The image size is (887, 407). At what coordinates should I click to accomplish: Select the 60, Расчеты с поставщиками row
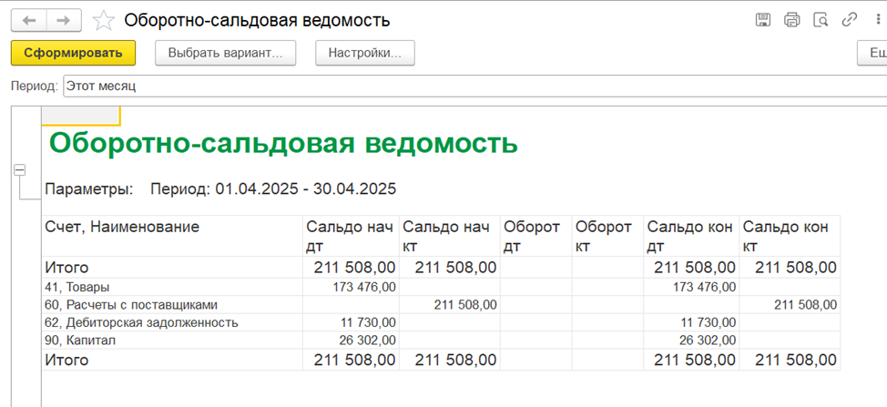[442, 305]
